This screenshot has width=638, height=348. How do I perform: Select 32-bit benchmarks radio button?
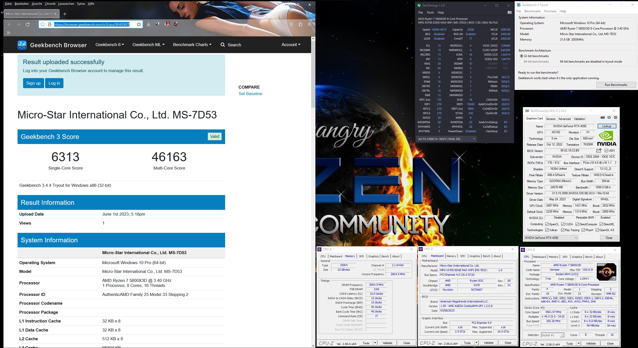tap(522, 56)
